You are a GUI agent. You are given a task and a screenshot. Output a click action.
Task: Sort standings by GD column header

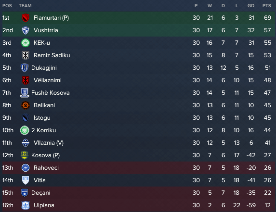coord(251,6)
